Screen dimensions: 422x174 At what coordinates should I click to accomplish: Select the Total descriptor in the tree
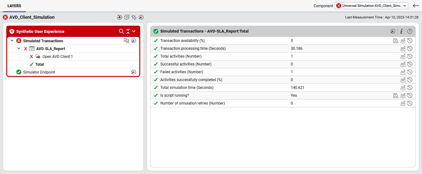39,64
